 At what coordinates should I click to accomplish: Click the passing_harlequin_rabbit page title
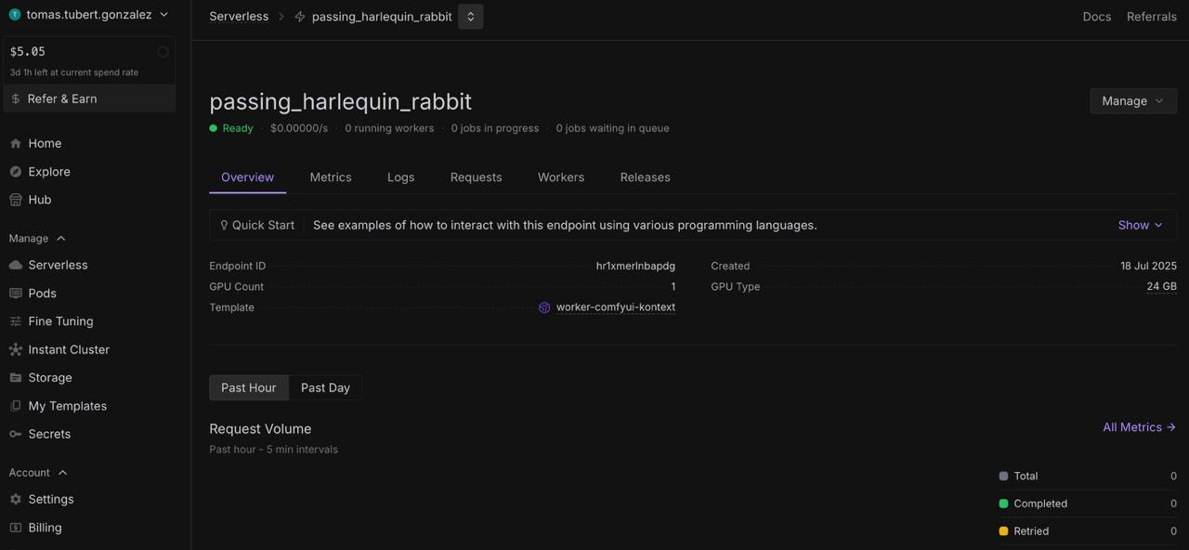tap(341, 101)
